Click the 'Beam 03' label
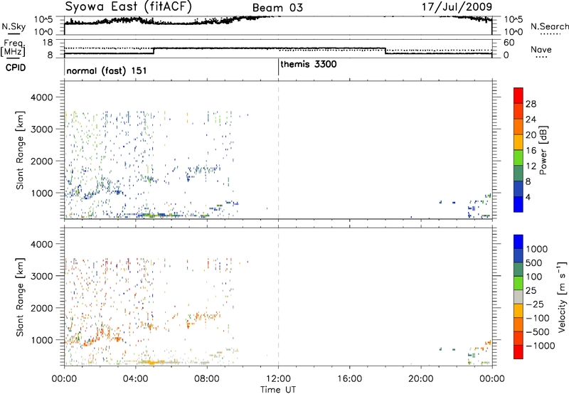Image resolution: width=569 pixels, height=394 pixels. point(277,8)
